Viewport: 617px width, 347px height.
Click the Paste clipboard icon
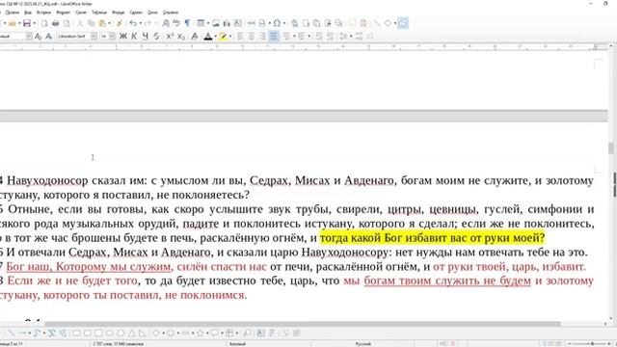coord(102,23)
